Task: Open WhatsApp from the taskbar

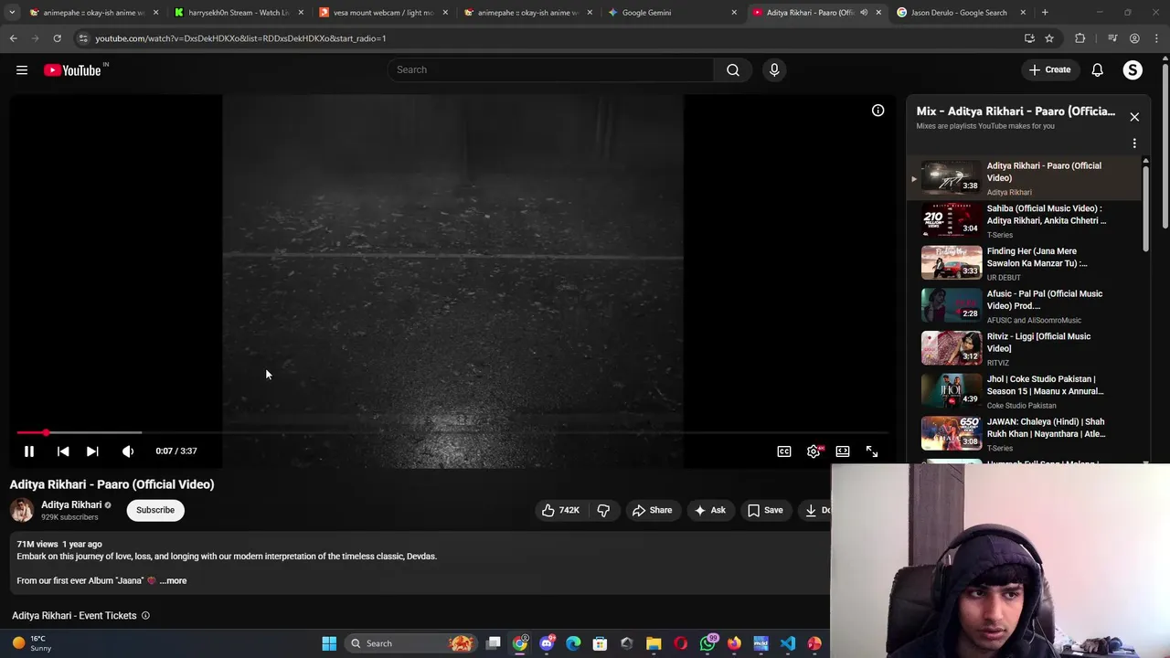Action: [707, 643]
